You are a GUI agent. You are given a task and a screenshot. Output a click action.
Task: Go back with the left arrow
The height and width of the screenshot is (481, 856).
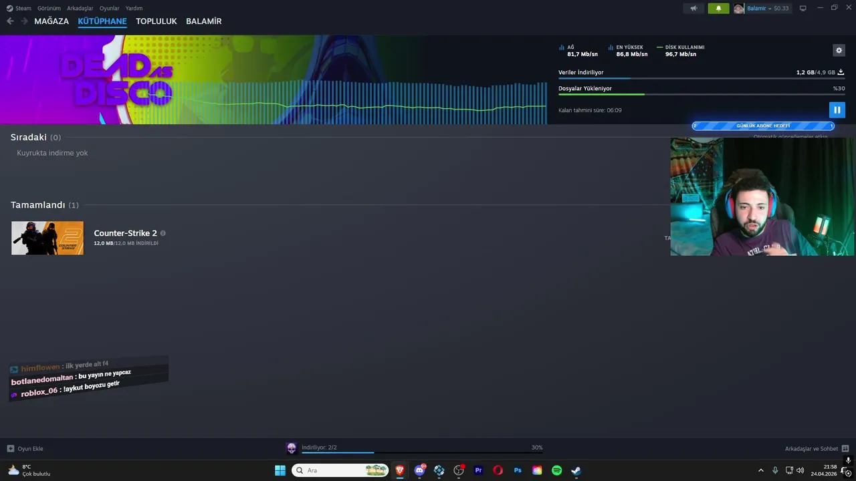pos(10,21)
